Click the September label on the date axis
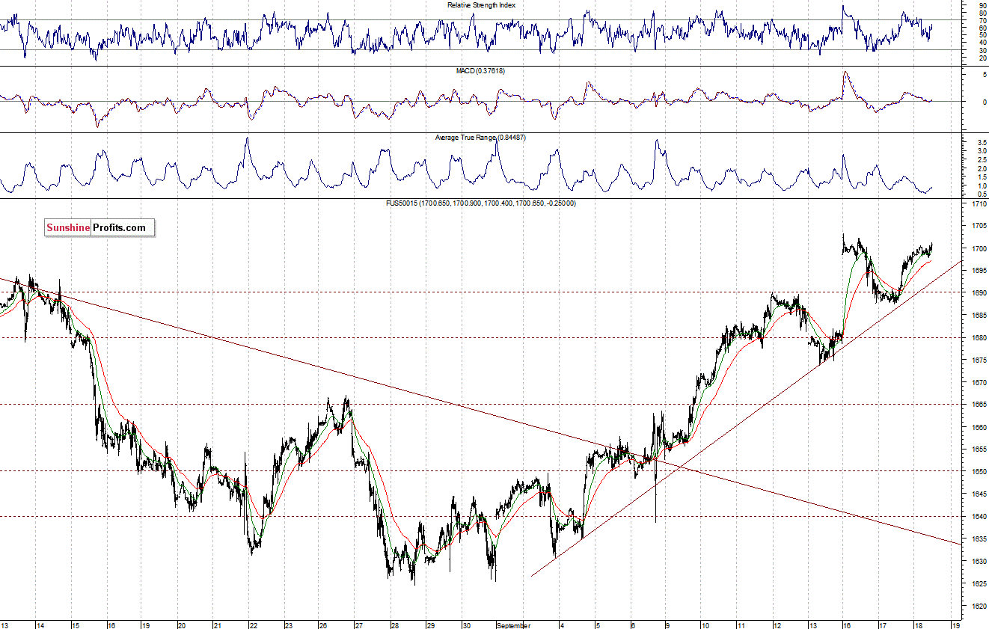 click(x=512, y=625)
